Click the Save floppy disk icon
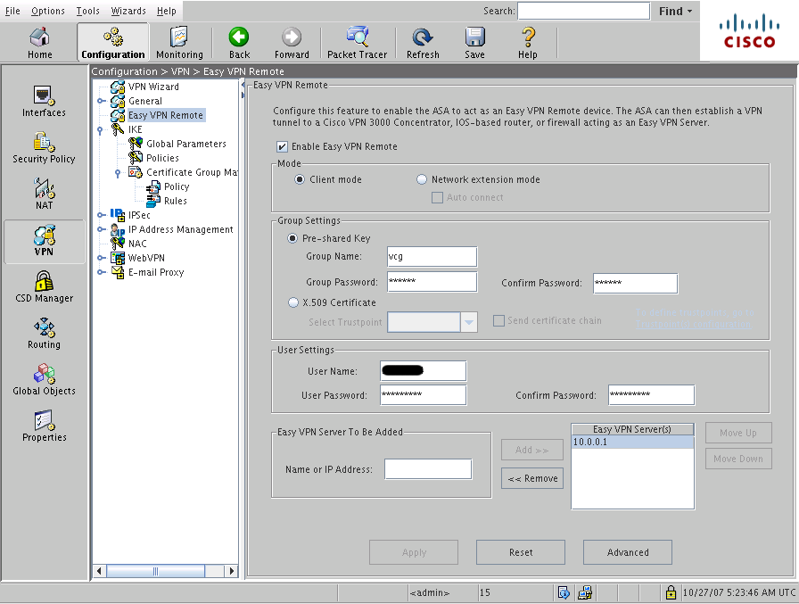The width and height of the screenshot is (799, 604). [x=474, y=37]
